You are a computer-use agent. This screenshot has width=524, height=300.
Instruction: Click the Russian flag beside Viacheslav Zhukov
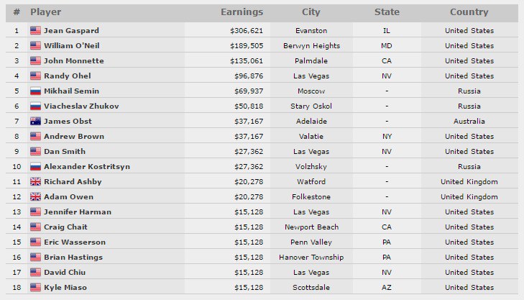pos(35,106)
